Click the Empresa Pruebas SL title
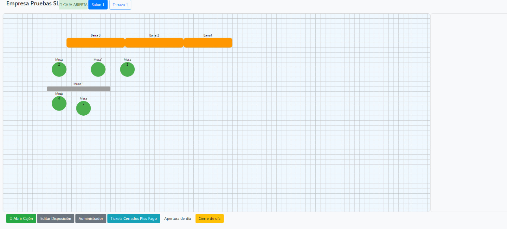The image size is (507, 229). pos(32,4)
